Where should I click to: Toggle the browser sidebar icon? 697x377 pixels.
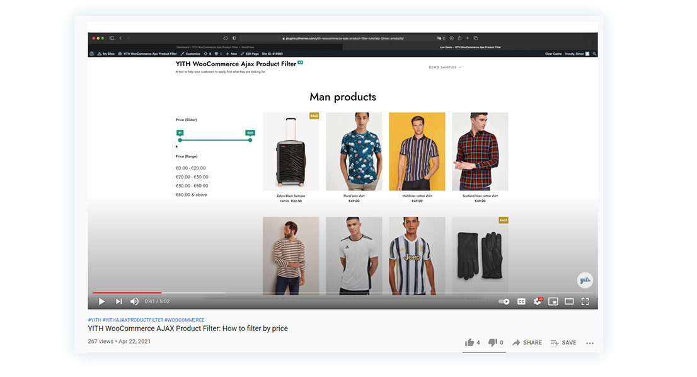point(112,38)
